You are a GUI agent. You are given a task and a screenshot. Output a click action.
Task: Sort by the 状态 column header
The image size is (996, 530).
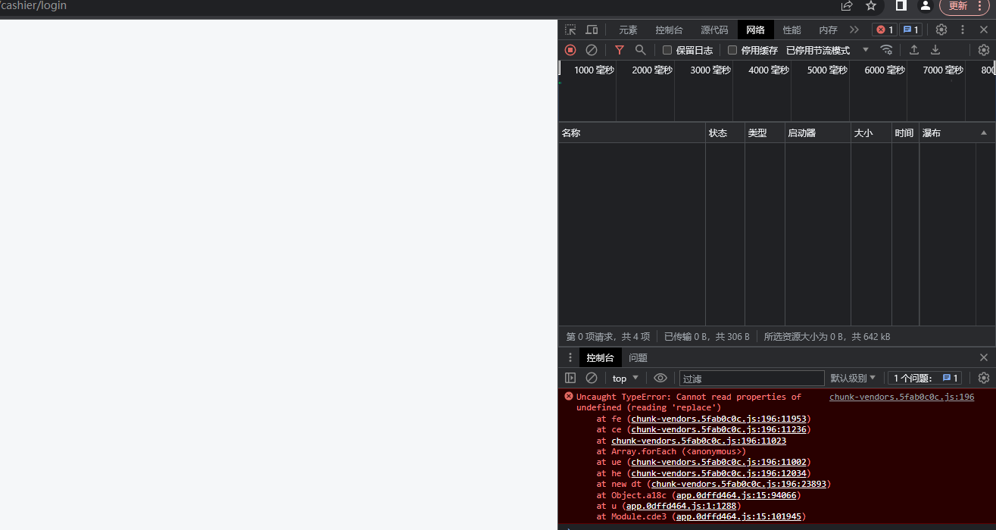tap(725, 132)
